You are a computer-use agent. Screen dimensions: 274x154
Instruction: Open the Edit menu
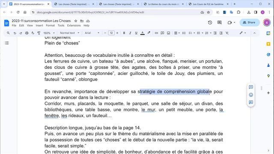tap(21, 26)
